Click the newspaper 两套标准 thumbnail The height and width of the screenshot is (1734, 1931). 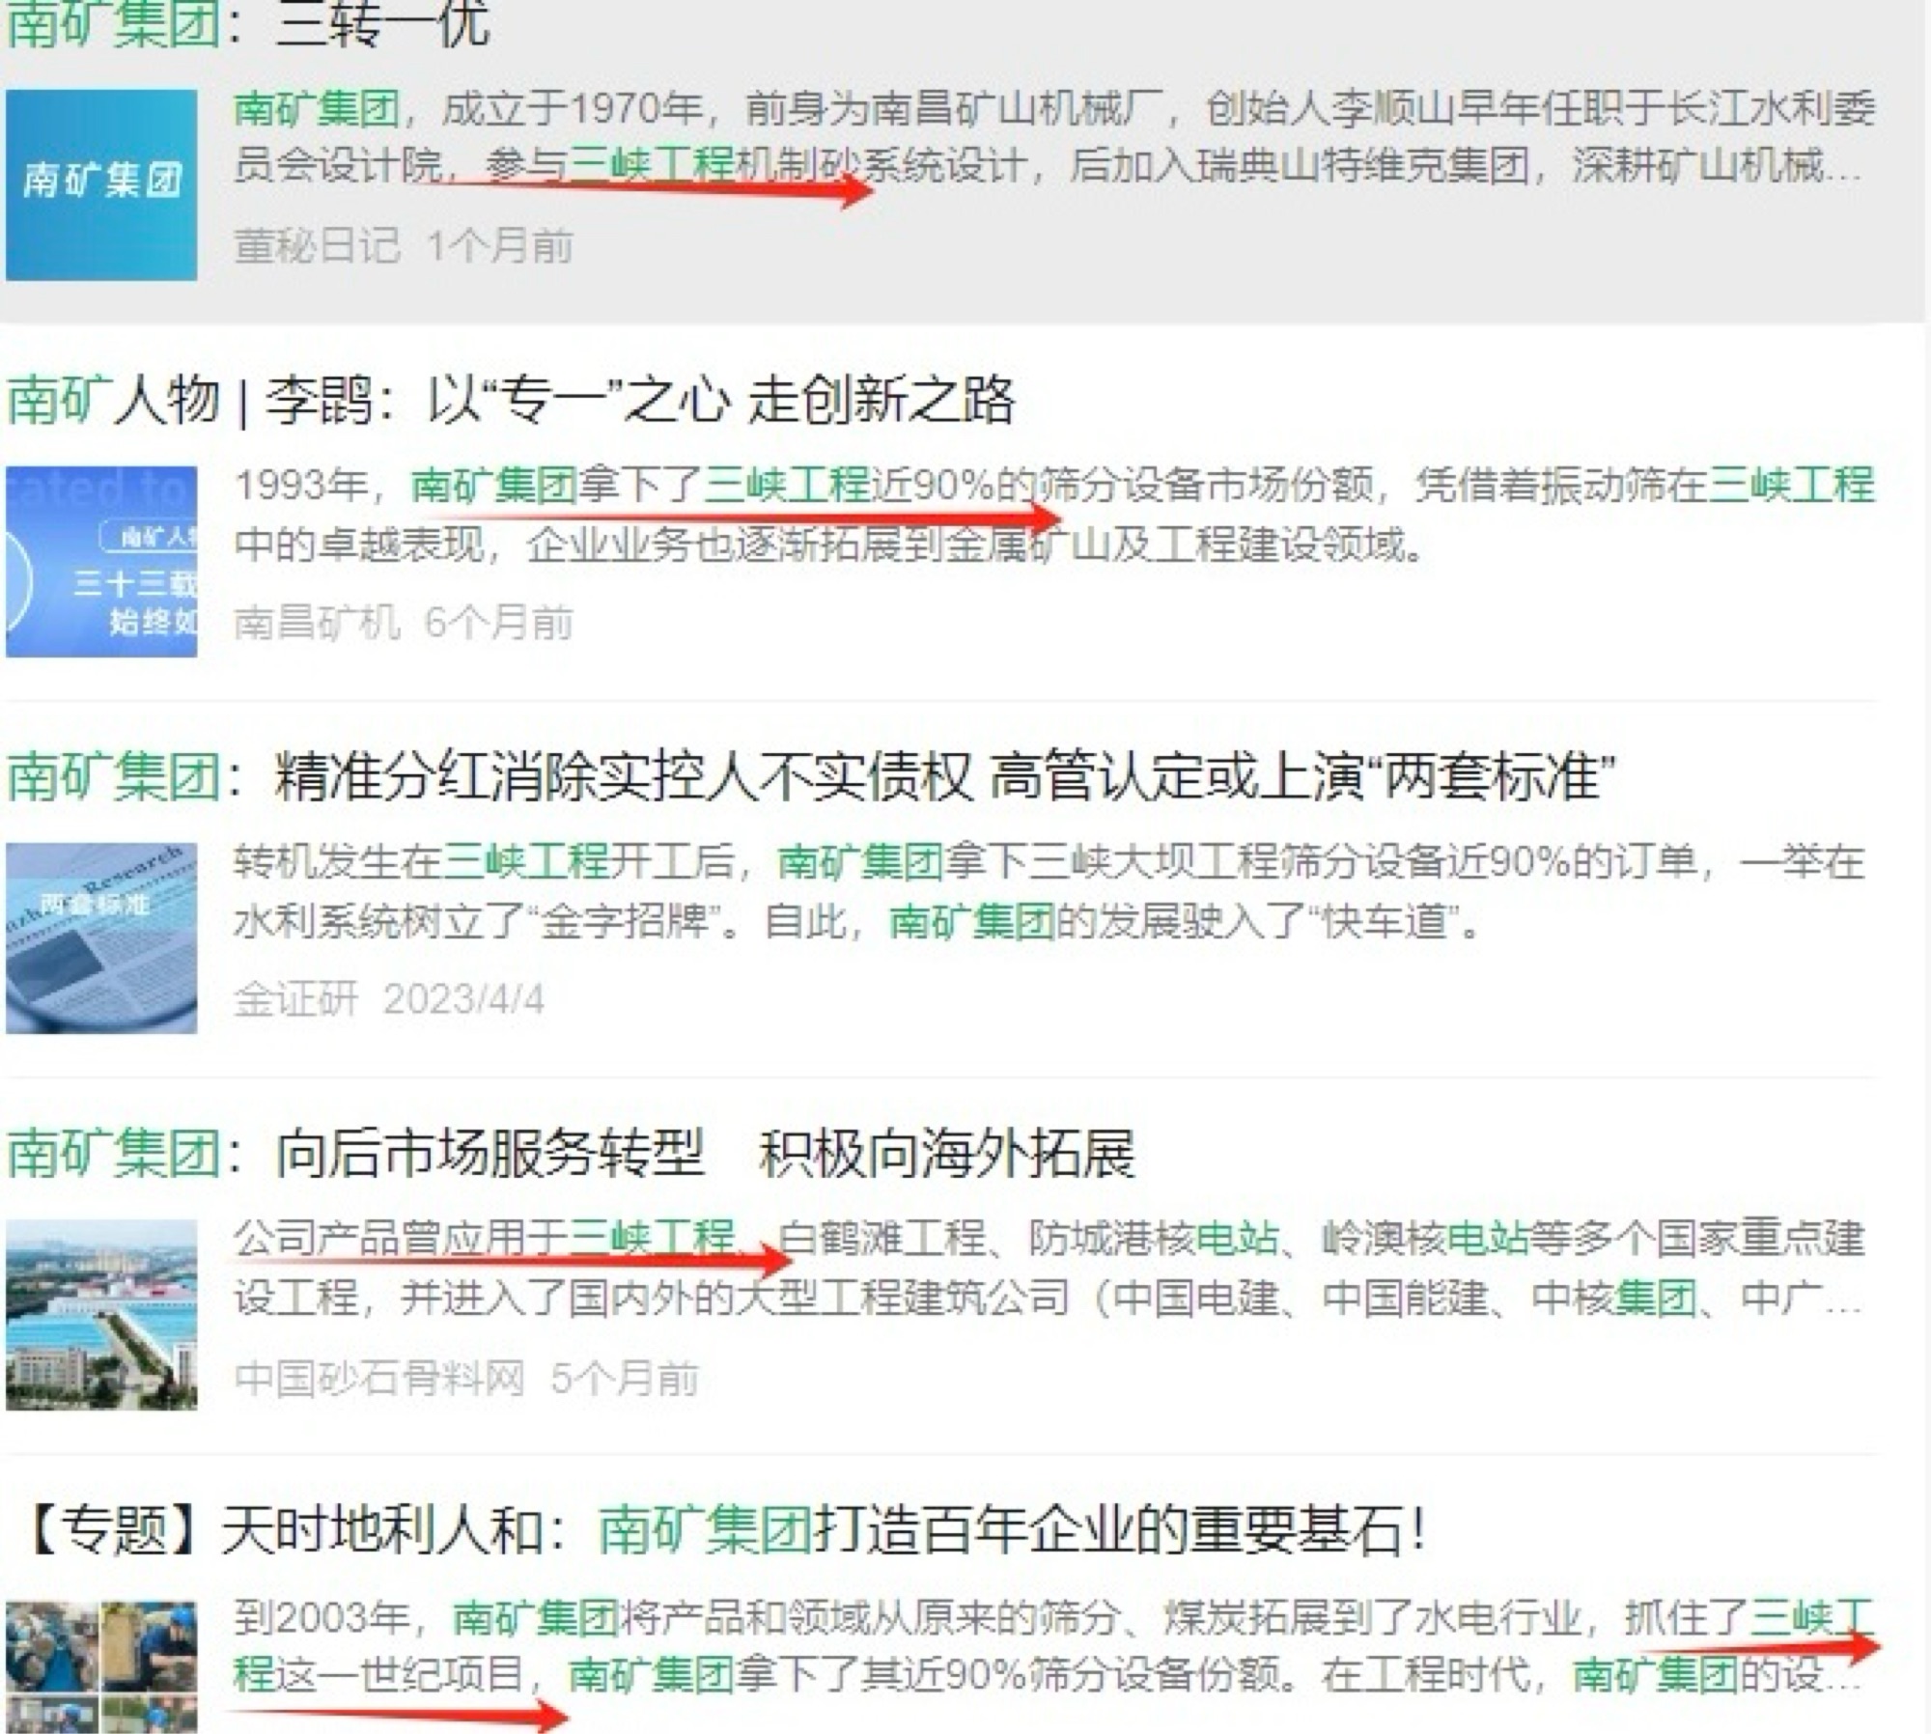(x=101, y=937)
